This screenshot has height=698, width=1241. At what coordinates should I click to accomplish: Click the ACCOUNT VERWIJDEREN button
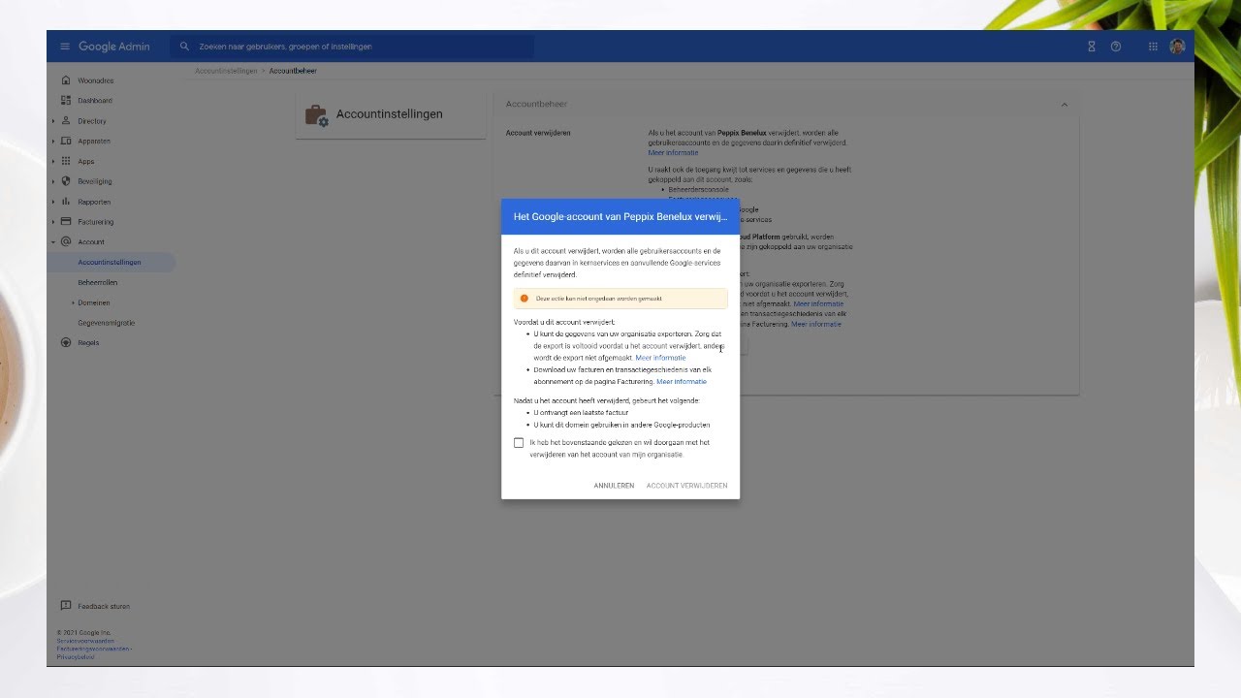point(686,486)
